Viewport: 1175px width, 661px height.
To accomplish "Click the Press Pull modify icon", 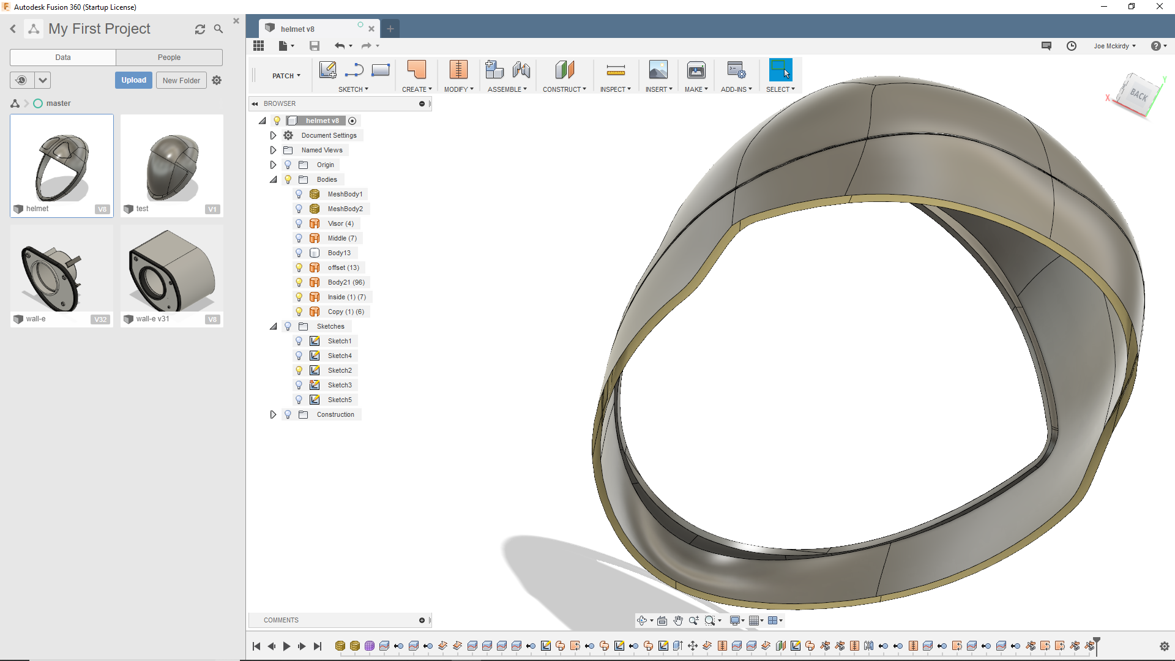I will click(458, 70).
